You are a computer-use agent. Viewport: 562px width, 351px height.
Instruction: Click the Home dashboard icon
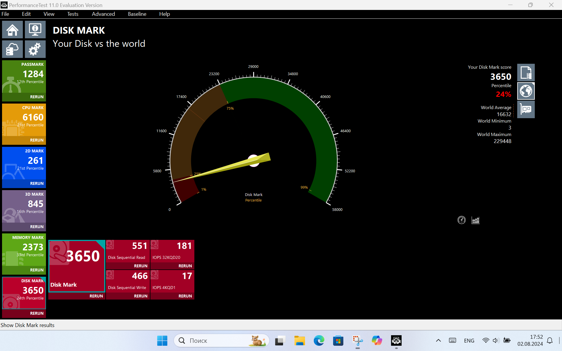(12, 30)
